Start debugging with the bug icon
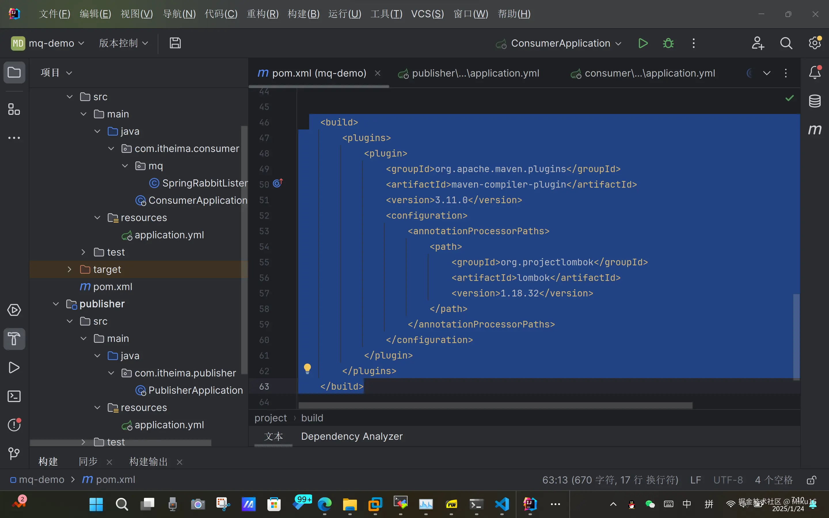The image size is (829, 518). coord(668,43)
